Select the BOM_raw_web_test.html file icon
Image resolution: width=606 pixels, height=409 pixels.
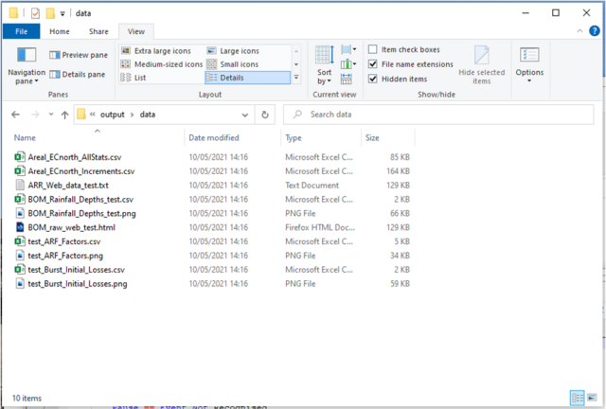[20, 228]
